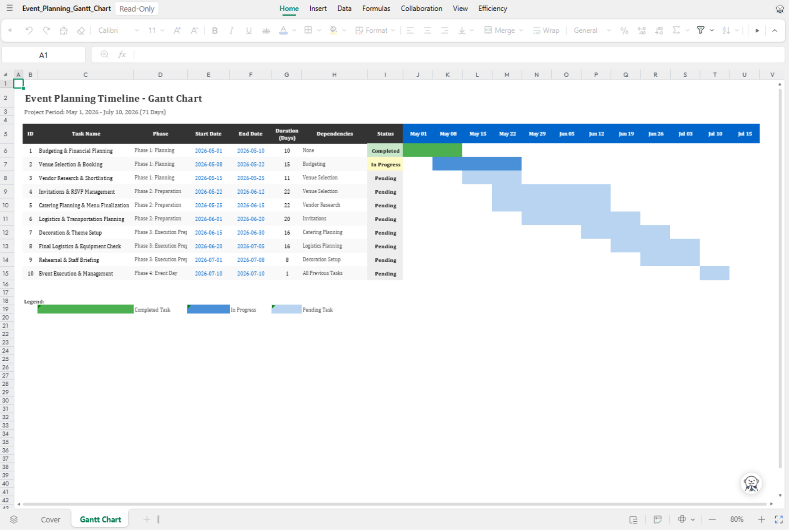Click the Undo icon
Image resolution: width=789 pixels, height=530 pixels.
29,30
